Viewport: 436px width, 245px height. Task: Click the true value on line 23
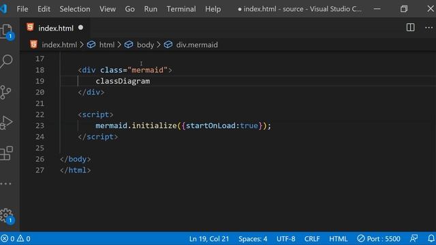click(x=249, y=125)
